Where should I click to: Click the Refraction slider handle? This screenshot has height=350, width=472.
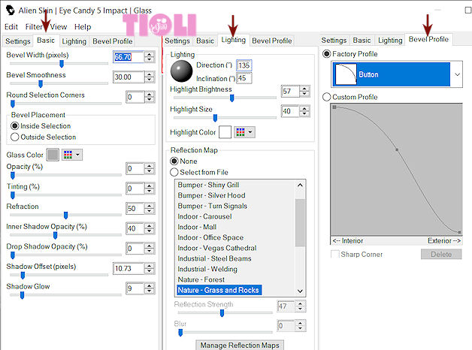pyautogui.click(x=65, y=215)
